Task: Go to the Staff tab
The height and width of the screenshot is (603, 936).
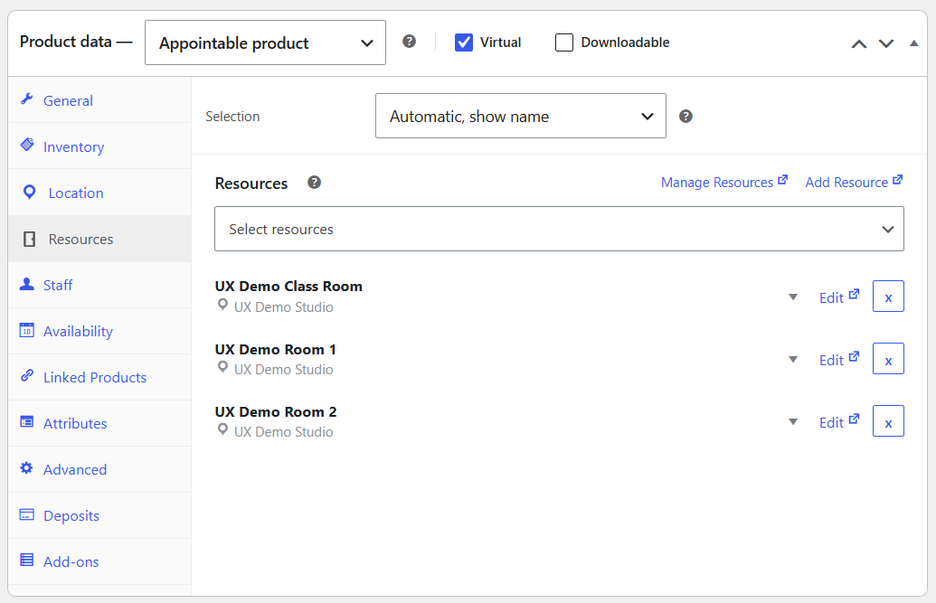Action: [99, 285]
